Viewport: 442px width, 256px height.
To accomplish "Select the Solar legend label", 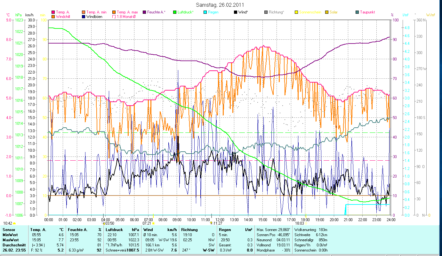I will [333, 12].
